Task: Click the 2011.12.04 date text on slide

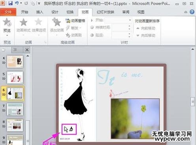Action: tap(65, 139)
